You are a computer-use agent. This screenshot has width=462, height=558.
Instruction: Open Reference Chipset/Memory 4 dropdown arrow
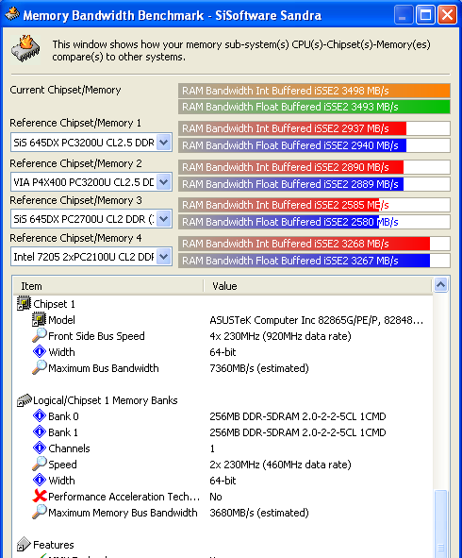point(163,256)
